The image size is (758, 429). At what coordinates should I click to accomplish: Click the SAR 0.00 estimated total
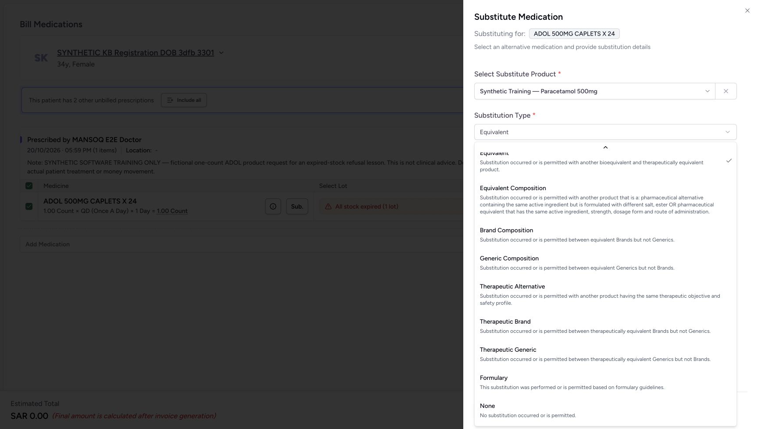[x=29, y=416]
